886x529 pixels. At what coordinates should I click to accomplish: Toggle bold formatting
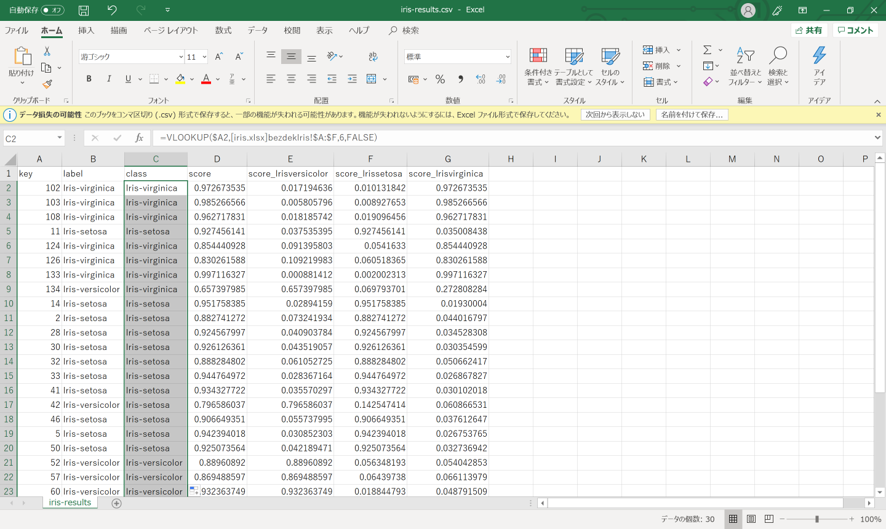coord(89,79)
